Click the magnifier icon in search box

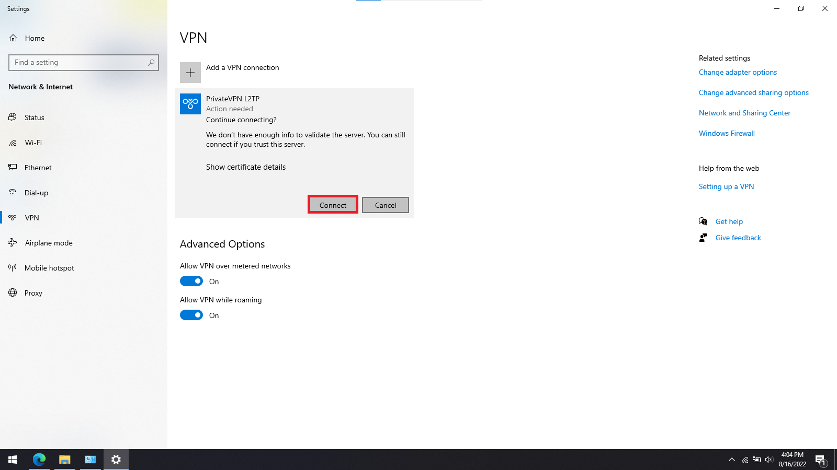(x=151, y=63)
